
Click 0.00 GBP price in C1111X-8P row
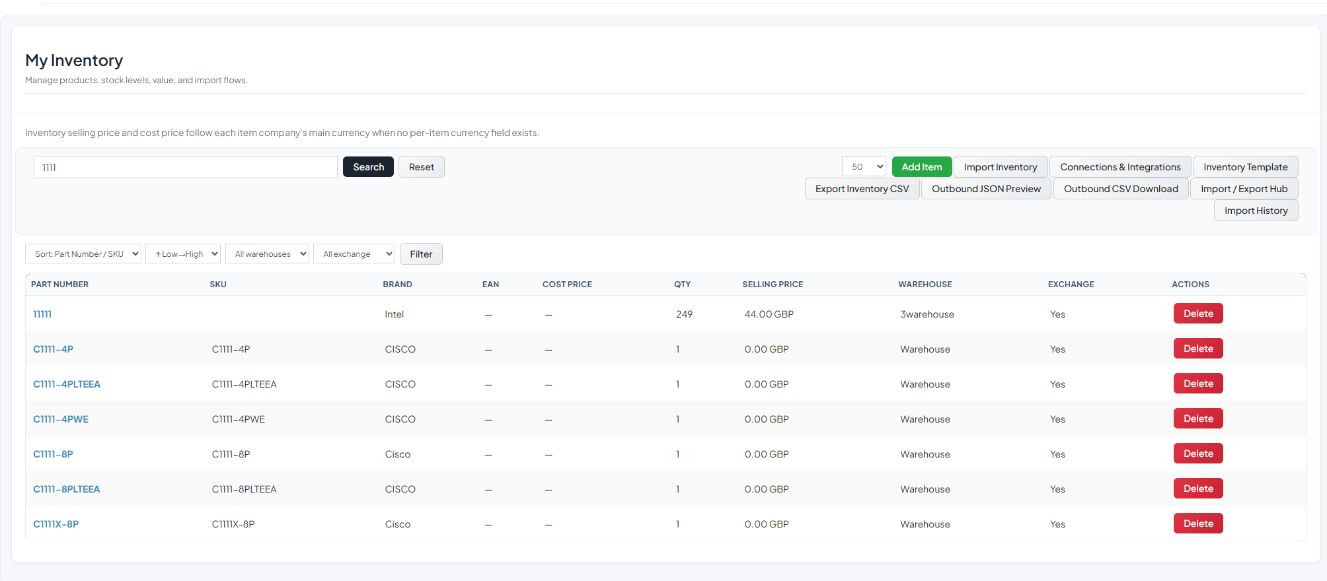(767, 524)
